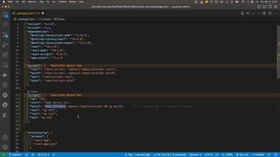
Task: Change the LF end-of-line sequence
Action: 217,155
